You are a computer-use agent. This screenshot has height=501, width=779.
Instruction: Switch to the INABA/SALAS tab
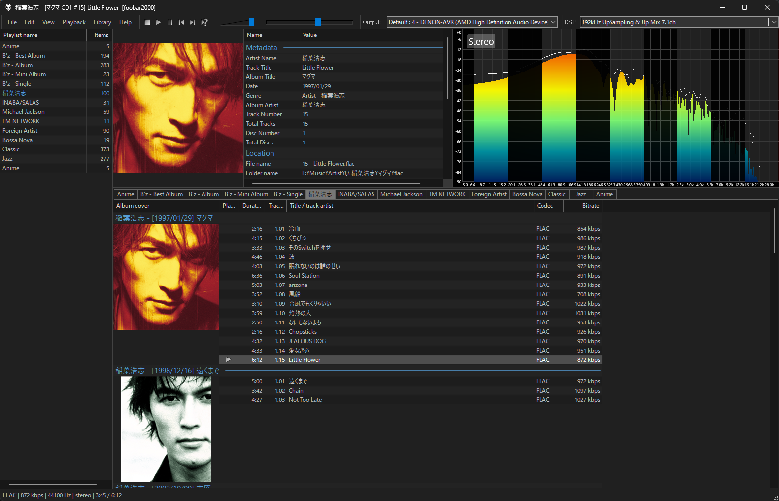click(x=356, y=194)
